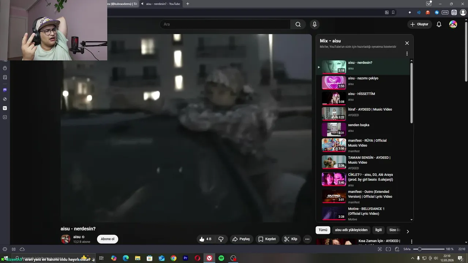
Task: Select the Tümü filter chip
Action: (323, 230)
